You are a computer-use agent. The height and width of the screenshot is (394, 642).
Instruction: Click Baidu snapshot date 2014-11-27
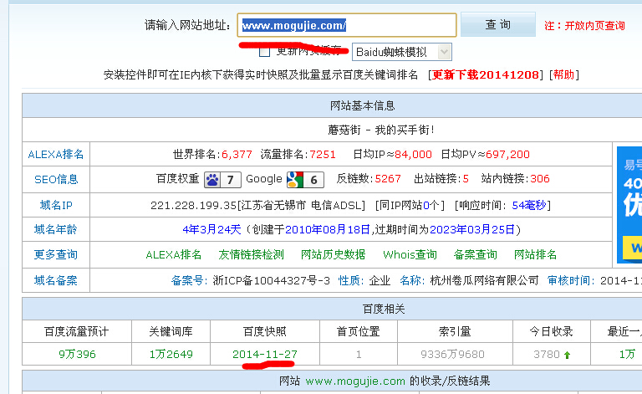(x=265, y=355)
